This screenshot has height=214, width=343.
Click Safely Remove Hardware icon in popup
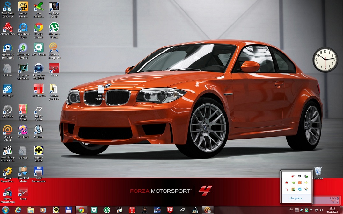tap(306, 176)
